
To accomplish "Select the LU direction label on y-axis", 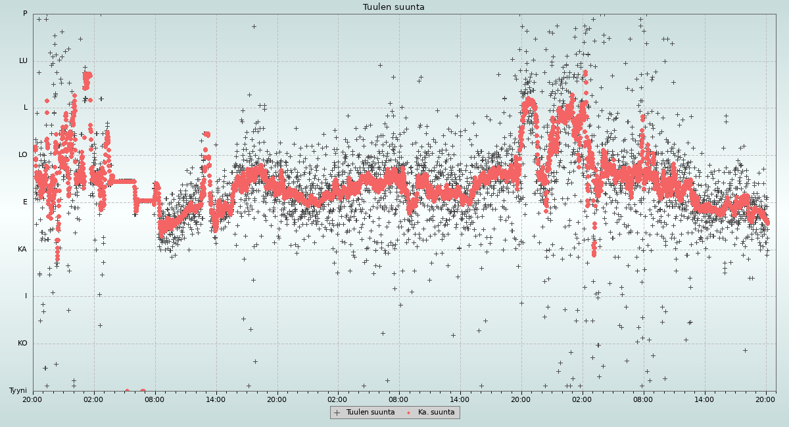I will pos(23,61).
